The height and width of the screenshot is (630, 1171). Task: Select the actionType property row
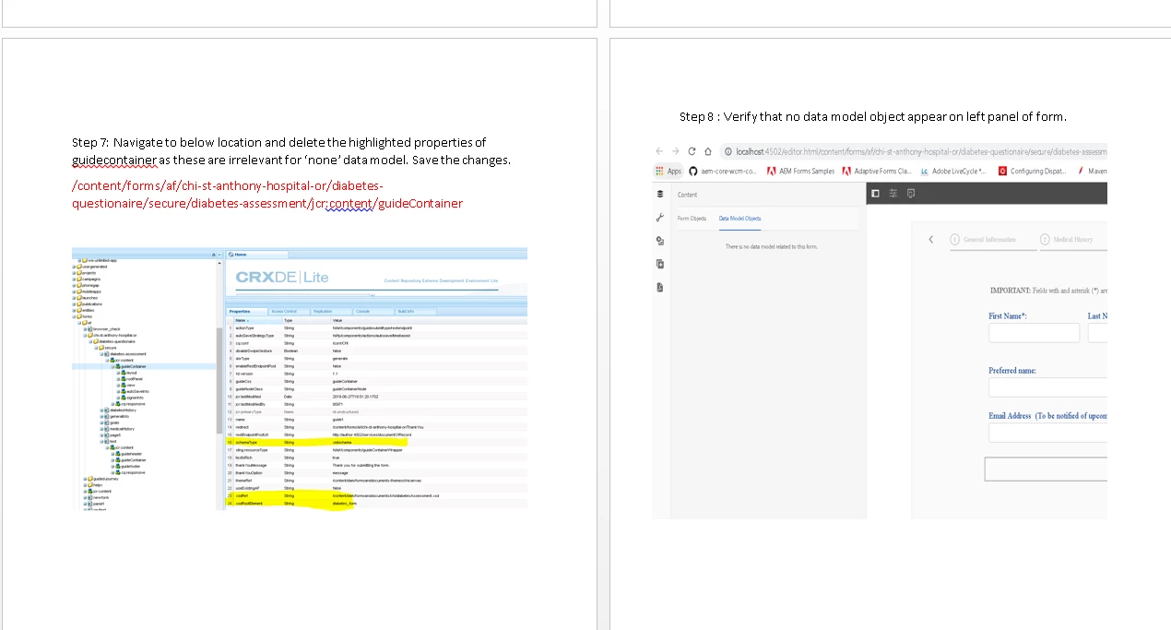pyautogui.click(x=376, y=327)
